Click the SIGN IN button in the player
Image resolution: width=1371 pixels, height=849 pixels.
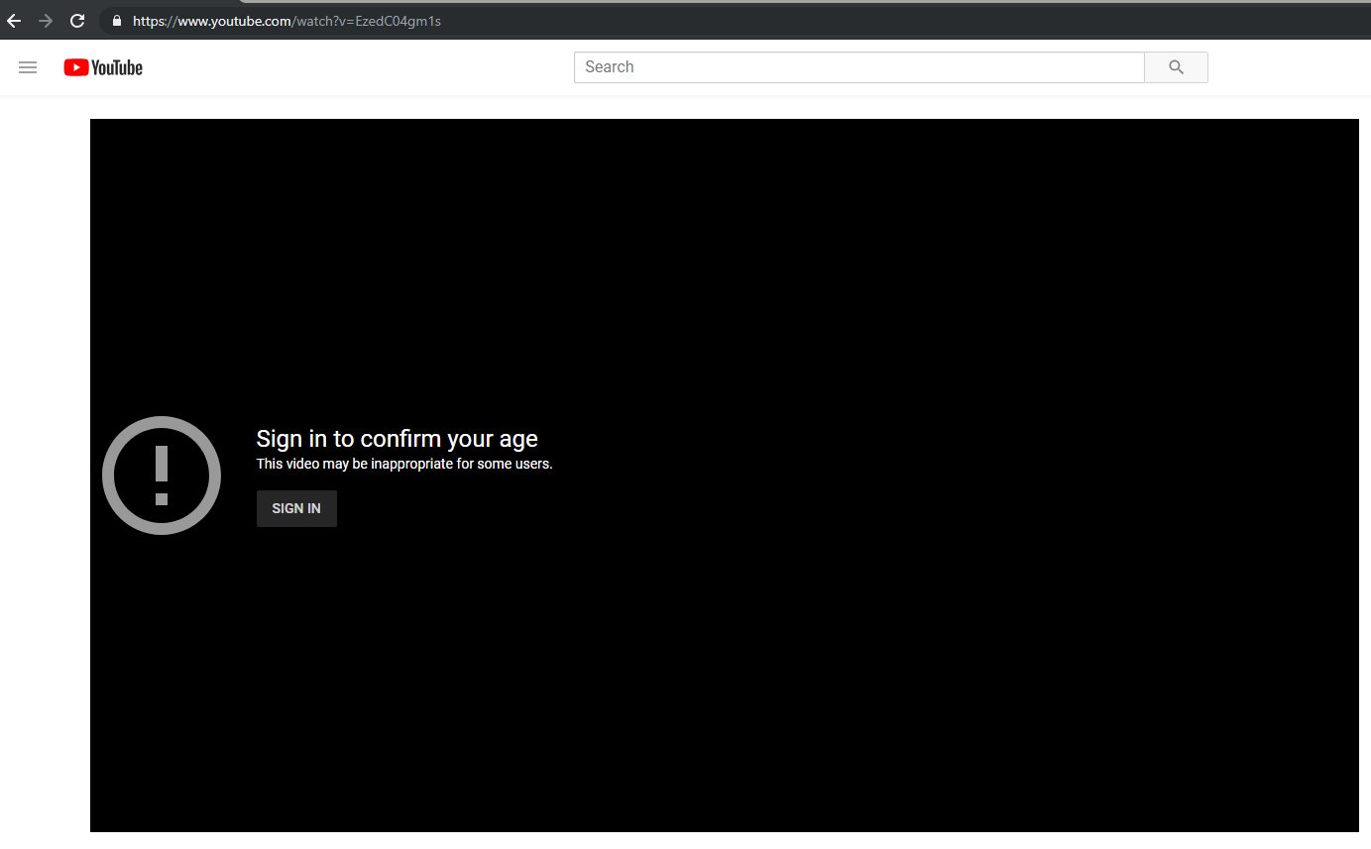pos(296,508)
